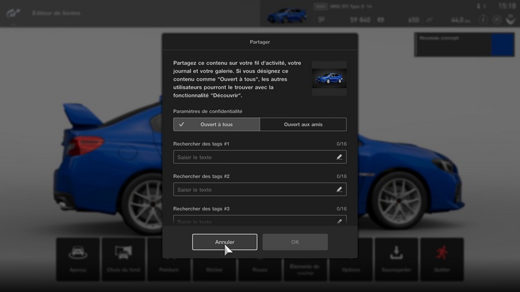Click the Gran Turismo logo icon
Viewport: 520px width, 292px height.
pyautogui.click(x=14, y=14)
